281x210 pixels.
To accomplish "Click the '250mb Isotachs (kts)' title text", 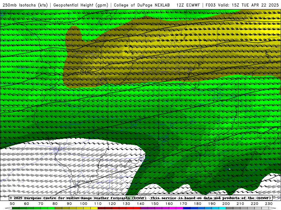I will click(25, 5).
